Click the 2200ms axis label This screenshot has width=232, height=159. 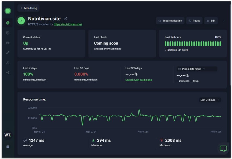32,108
